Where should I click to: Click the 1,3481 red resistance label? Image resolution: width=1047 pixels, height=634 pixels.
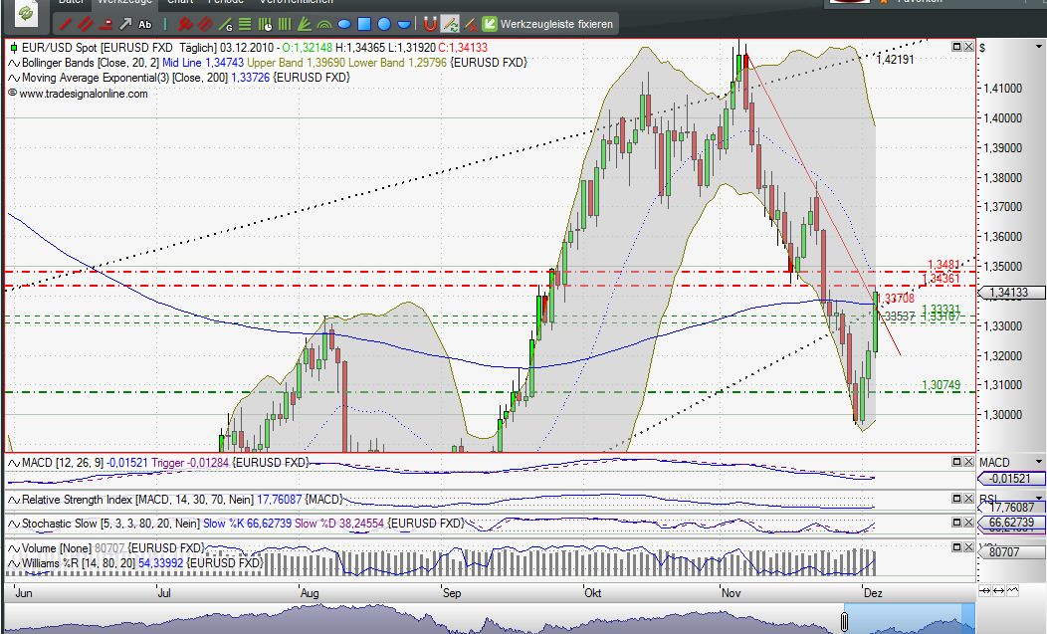(x=943, y=265)
